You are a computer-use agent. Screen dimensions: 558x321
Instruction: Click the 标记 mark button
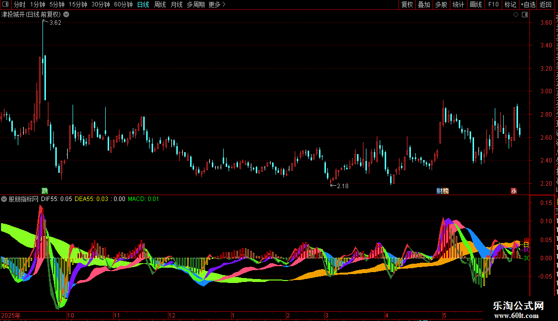[510, 4]
